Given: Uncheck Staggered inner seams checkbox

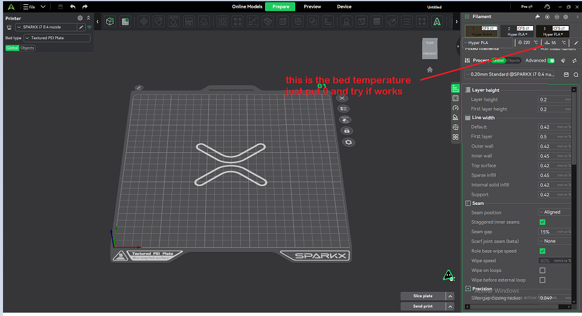Looking at the screenshot, I should pos(542,222).
